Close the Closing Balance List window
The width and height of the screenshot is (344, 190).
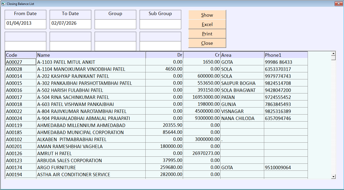tap(338, 4)
